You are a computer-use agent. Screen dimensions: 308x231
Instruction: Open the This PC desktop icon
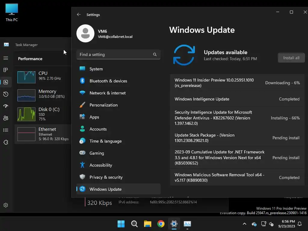[12, 12]
